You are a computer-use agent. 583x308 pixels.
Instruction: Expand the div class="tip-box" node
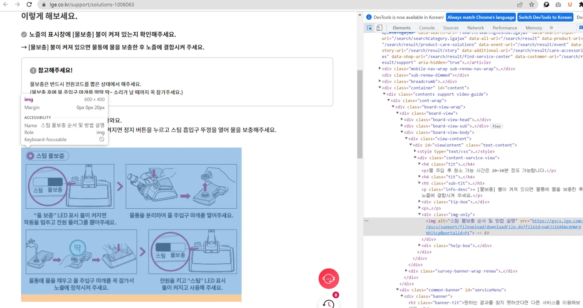[x=420, y=202]
